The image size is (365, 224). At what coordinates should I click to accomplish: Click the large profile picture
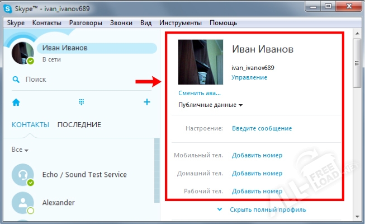click(201, 62)
